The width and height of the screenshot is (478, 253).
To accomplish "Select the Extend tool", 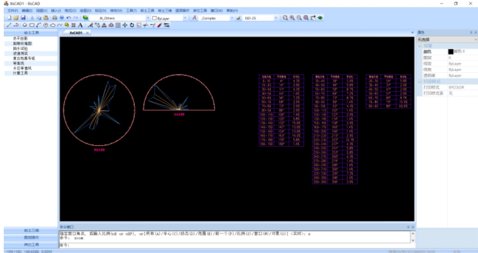I will [x=153, y=25].
